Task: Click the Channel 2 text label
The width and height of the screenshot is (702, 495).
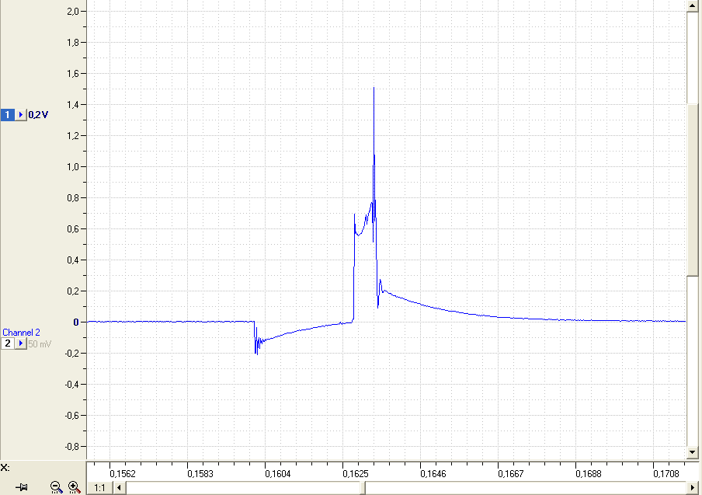Action: [x=21, y=333]
